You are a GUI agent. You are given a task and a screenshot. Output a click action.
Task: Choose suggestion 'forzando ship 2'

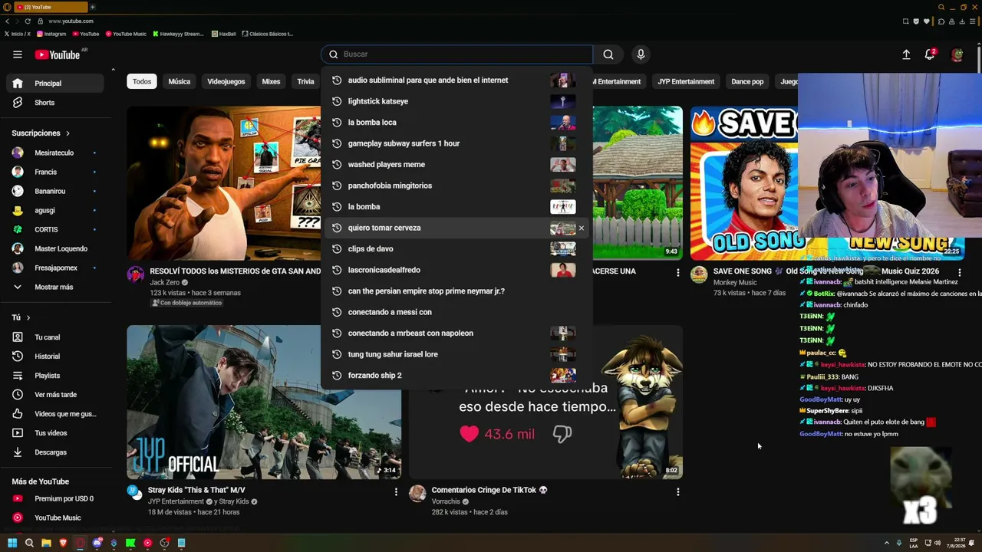point(456,376)
